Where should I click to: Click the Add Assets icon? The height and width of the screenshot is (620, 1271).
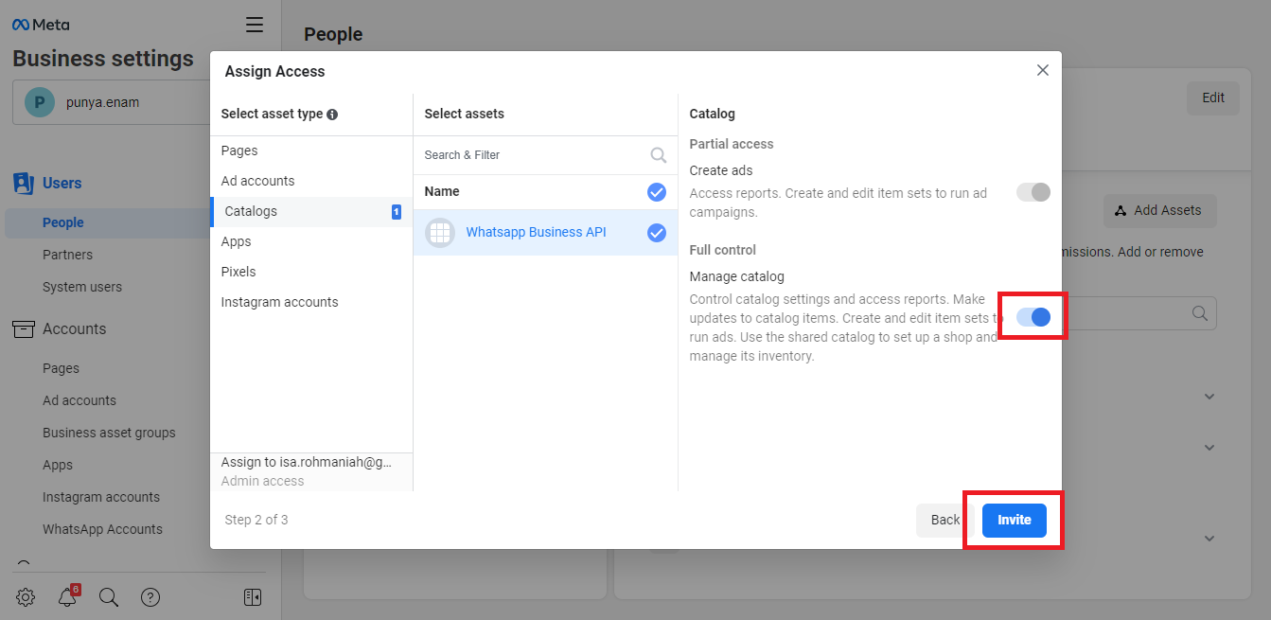[1121, 211]
